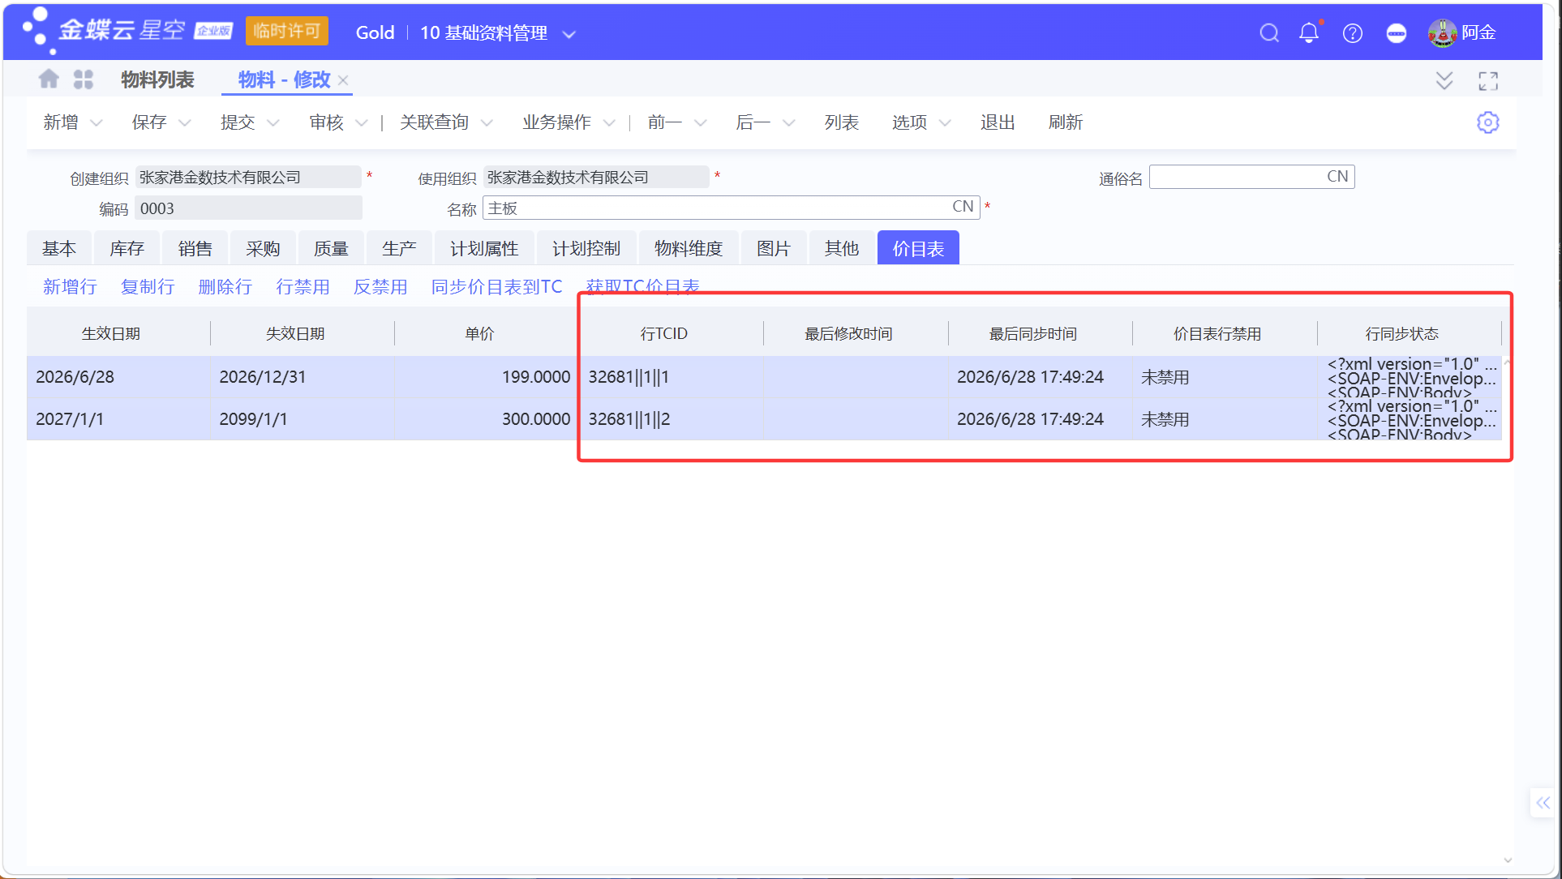Click the 编码 field showing 0003
This screenshot has width=1562, height=879.
[248, 208]
